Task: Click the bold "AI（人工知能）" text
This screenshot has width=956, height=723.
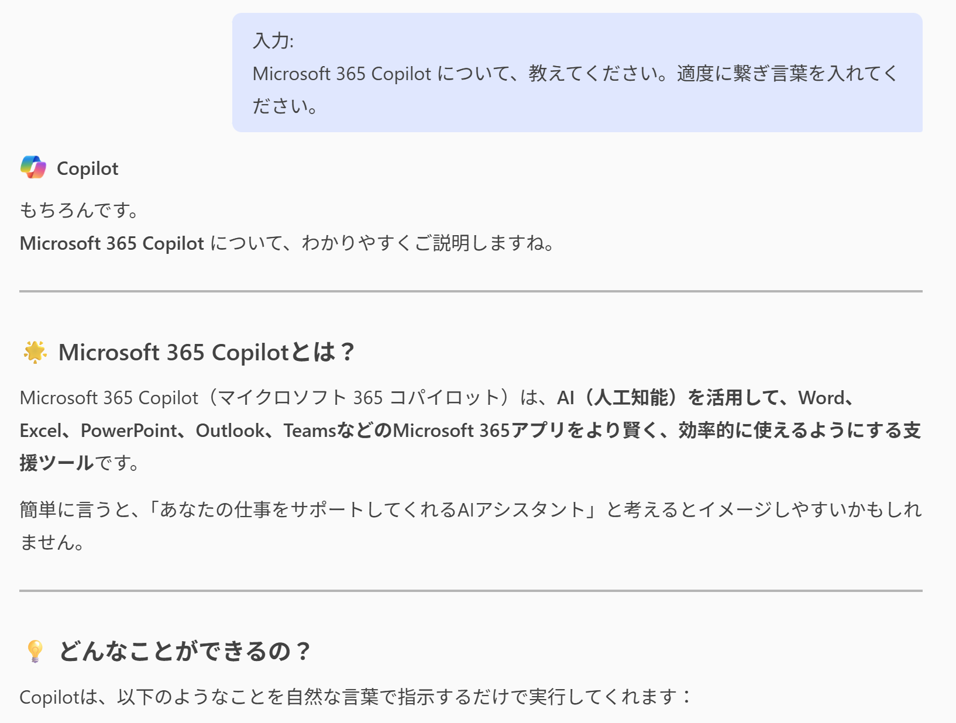Action: coord(619,398)
